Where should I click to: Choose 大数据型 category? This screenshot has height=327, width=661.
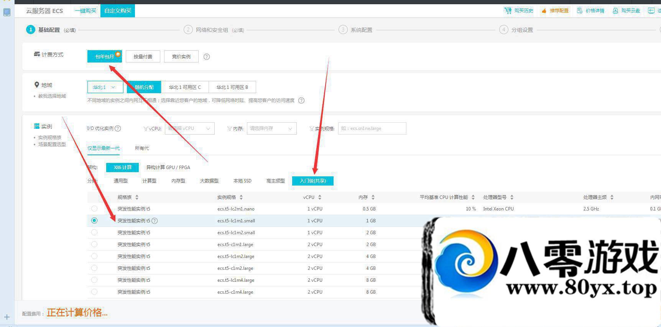click(x=209, y=181)
